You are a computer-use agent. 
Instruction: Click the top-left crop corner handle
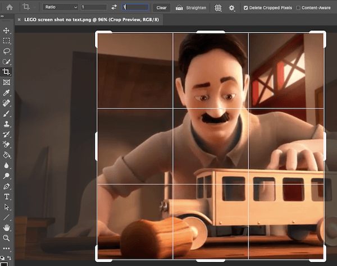[x=97, y=33]
